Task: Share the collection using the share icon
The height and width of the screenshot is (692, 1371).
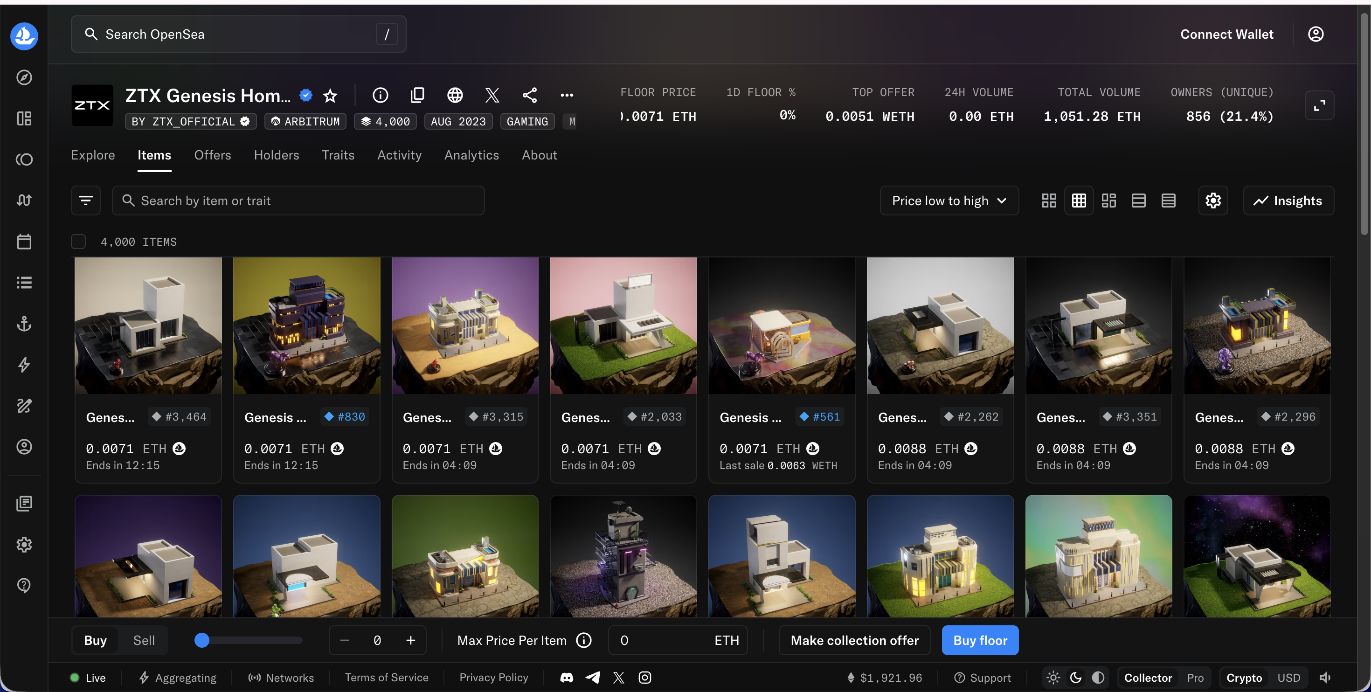Action: click(x=530, y=95)
